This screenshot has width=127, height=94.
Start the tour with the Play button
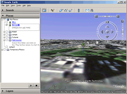(x=31, y=86)
